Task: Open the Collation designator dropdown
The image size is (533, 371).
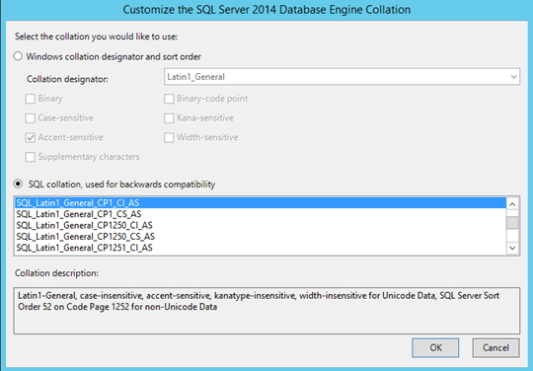Action: coord(342,77)
